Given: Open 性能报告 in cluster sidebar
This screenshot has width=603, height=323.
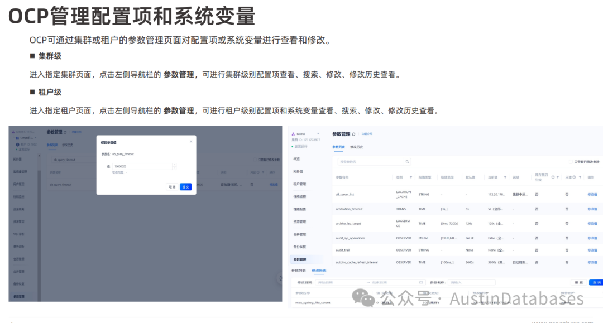Looking at the screenshot, I should click(x=300, y=209).
